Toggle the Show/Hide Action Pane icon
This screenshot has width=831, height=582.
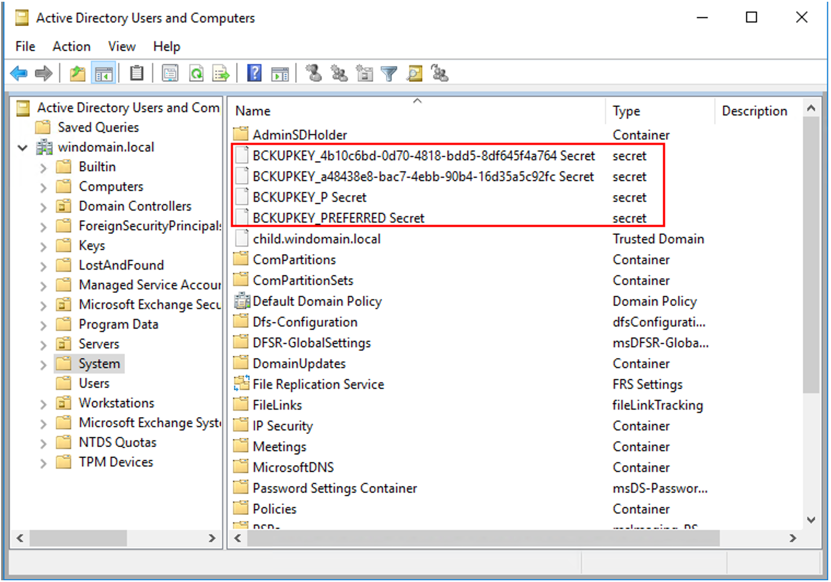(280, 73)
